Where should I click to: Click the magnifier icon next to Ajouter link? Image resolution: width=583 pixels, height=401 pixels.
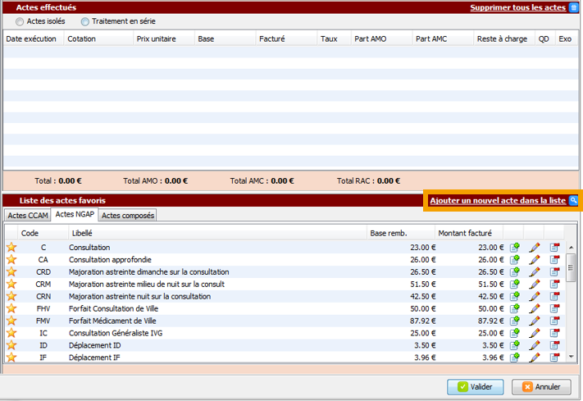(x=574, y=201)
